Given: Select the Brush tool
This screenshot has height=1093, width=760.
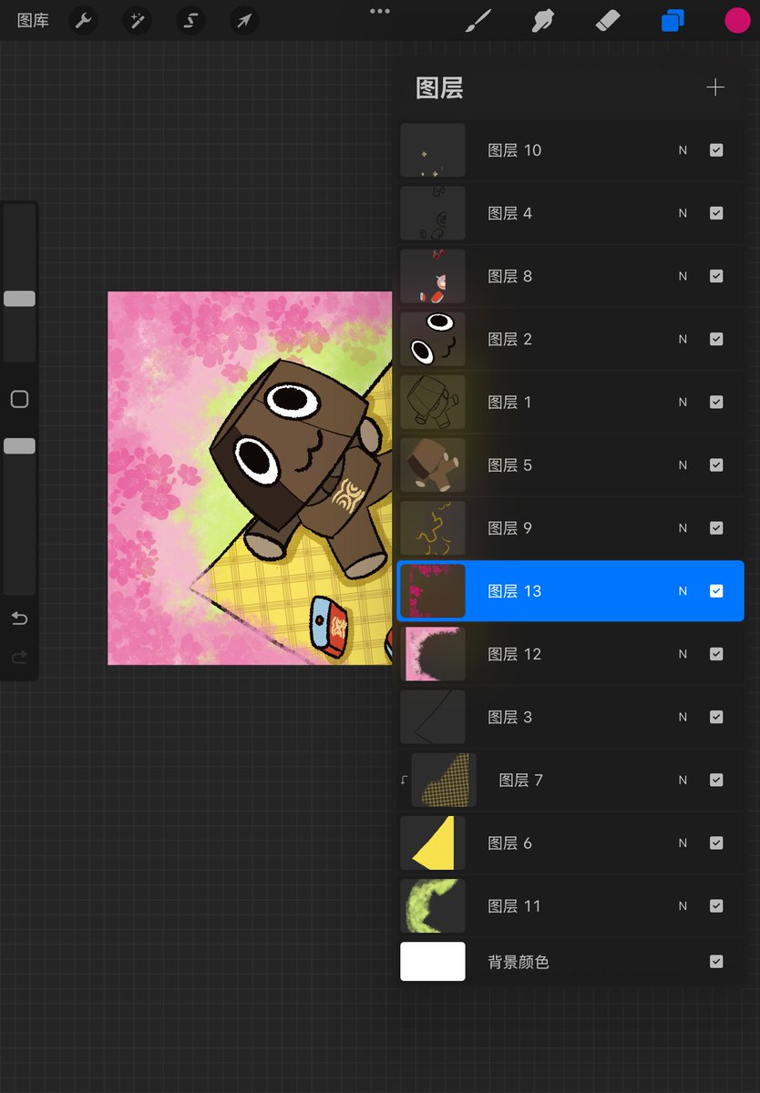Looking at the screenshot, I should 478,20.
